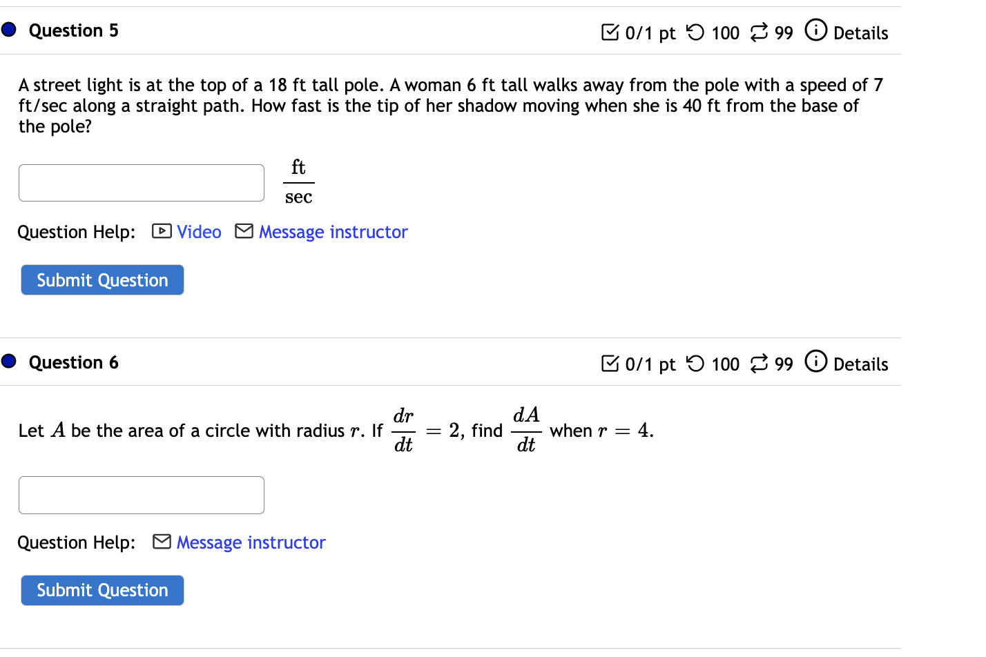Toggle the status dot beside Question 5

pyautogui.click(x=8, y=29)
